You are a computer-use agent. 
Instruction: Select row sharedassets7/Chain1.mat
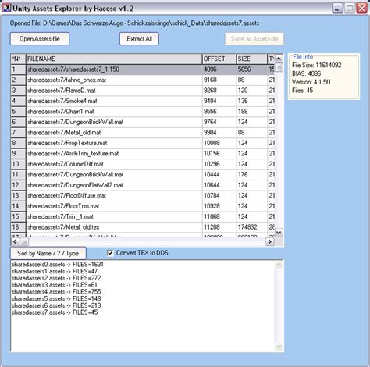pos(143,112)
